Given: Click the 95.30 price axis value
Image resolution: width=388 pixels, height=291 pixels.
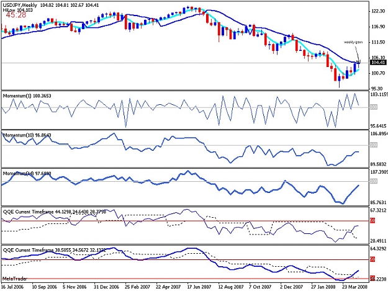Looking at the screenshot, I should [x=378, y=89].
